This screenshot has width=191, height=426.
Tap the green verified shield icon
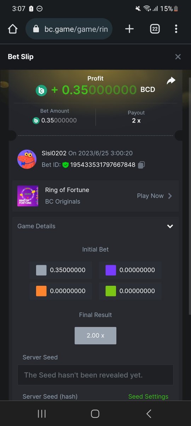point(65,165)
